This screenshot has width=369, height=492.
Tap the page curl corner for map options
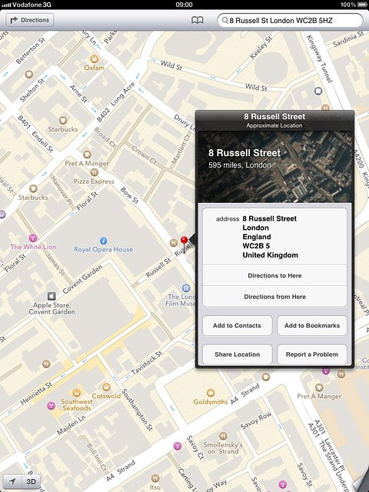tap(361, 484)
